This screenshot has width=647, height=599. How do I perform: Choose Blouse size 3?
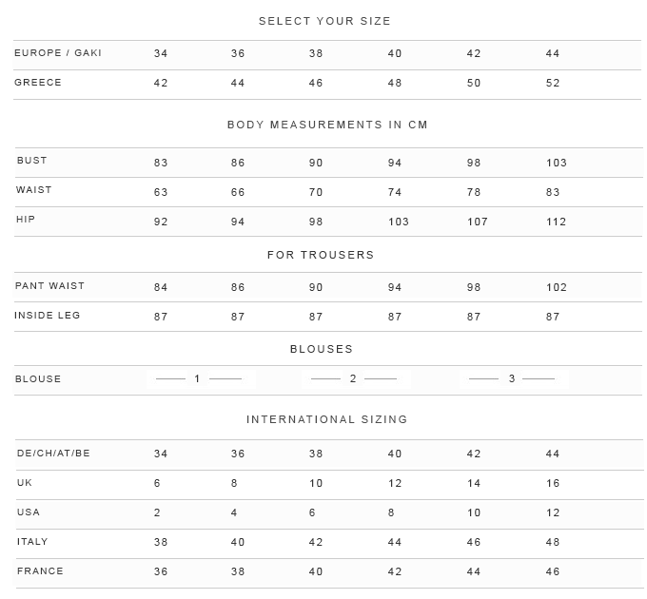click(x=512, y=378)
